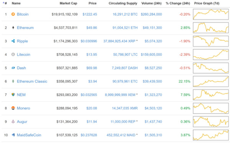Open Ethereum Classic 7-day price graph
This screenshot has height=143, width=230.
pos(211,81)
